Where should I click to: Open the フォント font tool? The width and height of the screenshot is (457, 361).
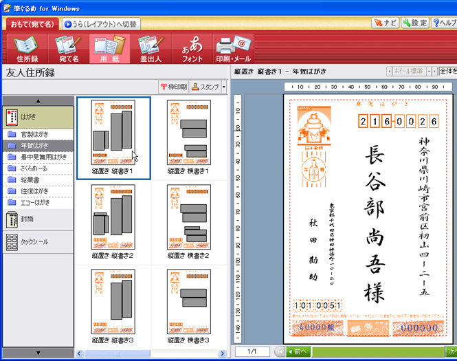(x=192, y=48)
